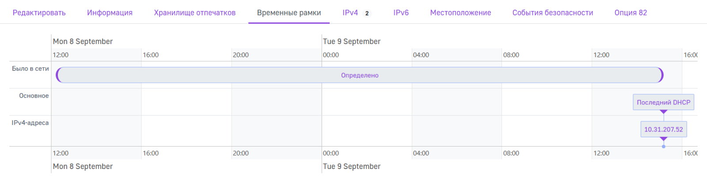Switch to the Опция 82 tab

point(631,13)
